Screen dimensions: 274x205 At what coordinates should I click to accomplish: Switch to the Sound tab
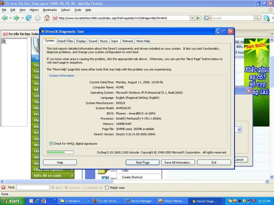92,41
